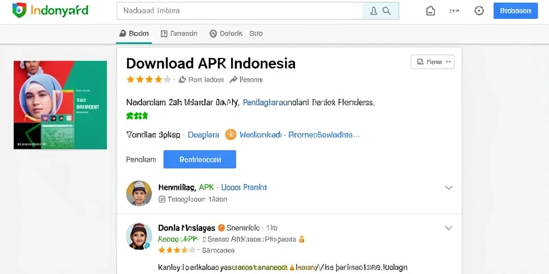Expand the Hemnillag APK row chevron
The width and height of the screenshot is (549, 274).
[449, 188]
